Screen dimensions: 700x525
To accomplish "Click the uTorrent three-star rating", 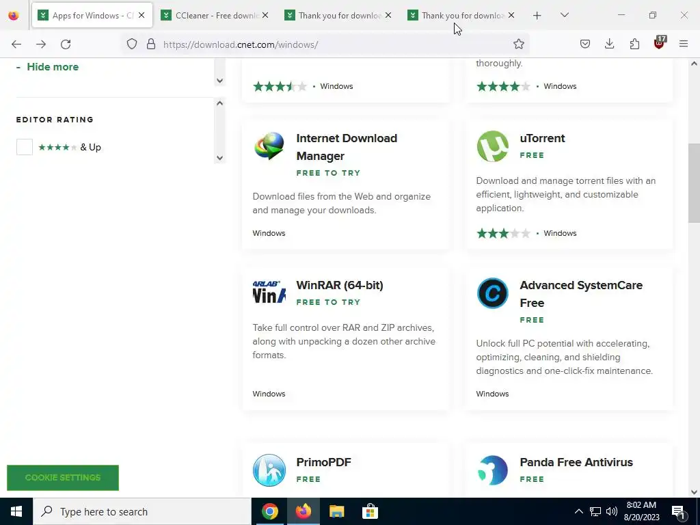I will tap(503, 233).
